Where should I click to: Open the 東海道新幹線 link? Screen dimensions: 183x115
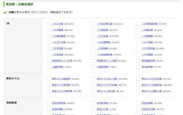[x=148, y=61]
